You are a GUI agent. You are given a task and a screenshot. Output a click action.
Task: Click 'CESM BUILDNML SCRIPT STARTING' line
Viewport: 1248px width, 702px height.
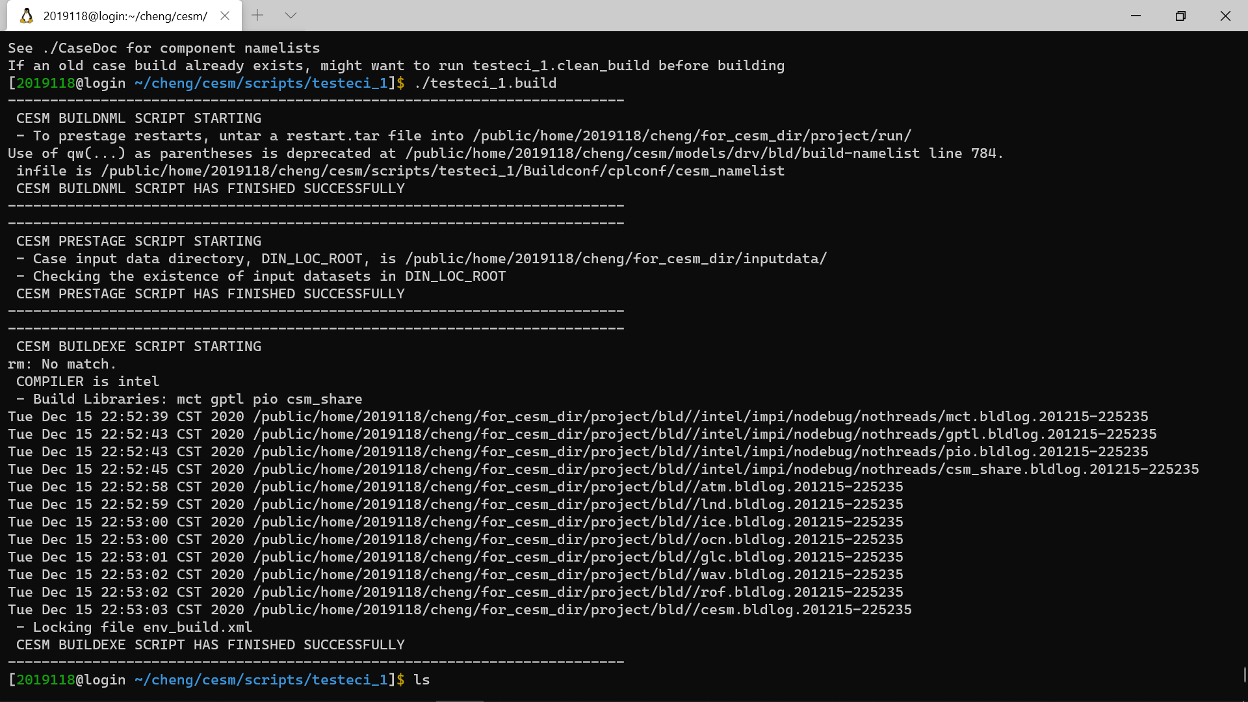point(138,118)
